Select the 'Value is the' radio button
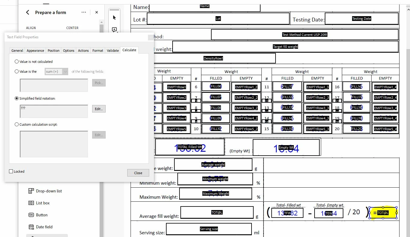Viewport: 410px width, 237px height. tap(17, 72)
